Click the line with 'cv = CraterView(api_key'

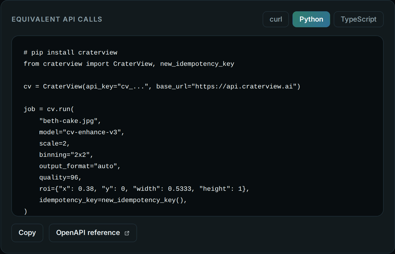162,86
